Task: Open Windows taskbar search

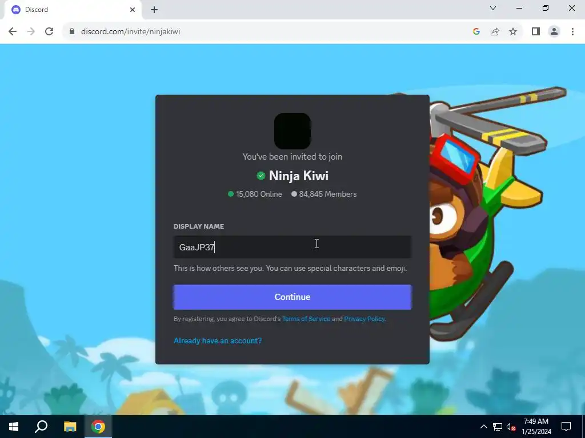Action: click(41, 427)
